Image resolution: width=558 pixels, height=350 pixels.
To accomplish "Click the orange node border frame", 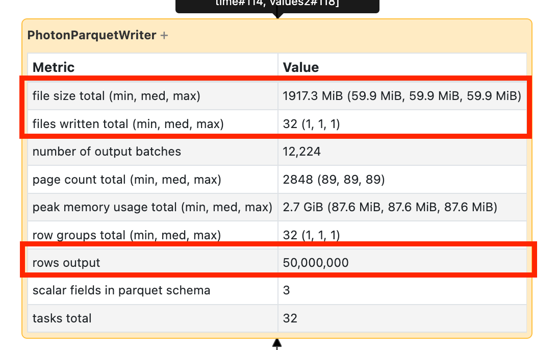I will click(22, 179).
